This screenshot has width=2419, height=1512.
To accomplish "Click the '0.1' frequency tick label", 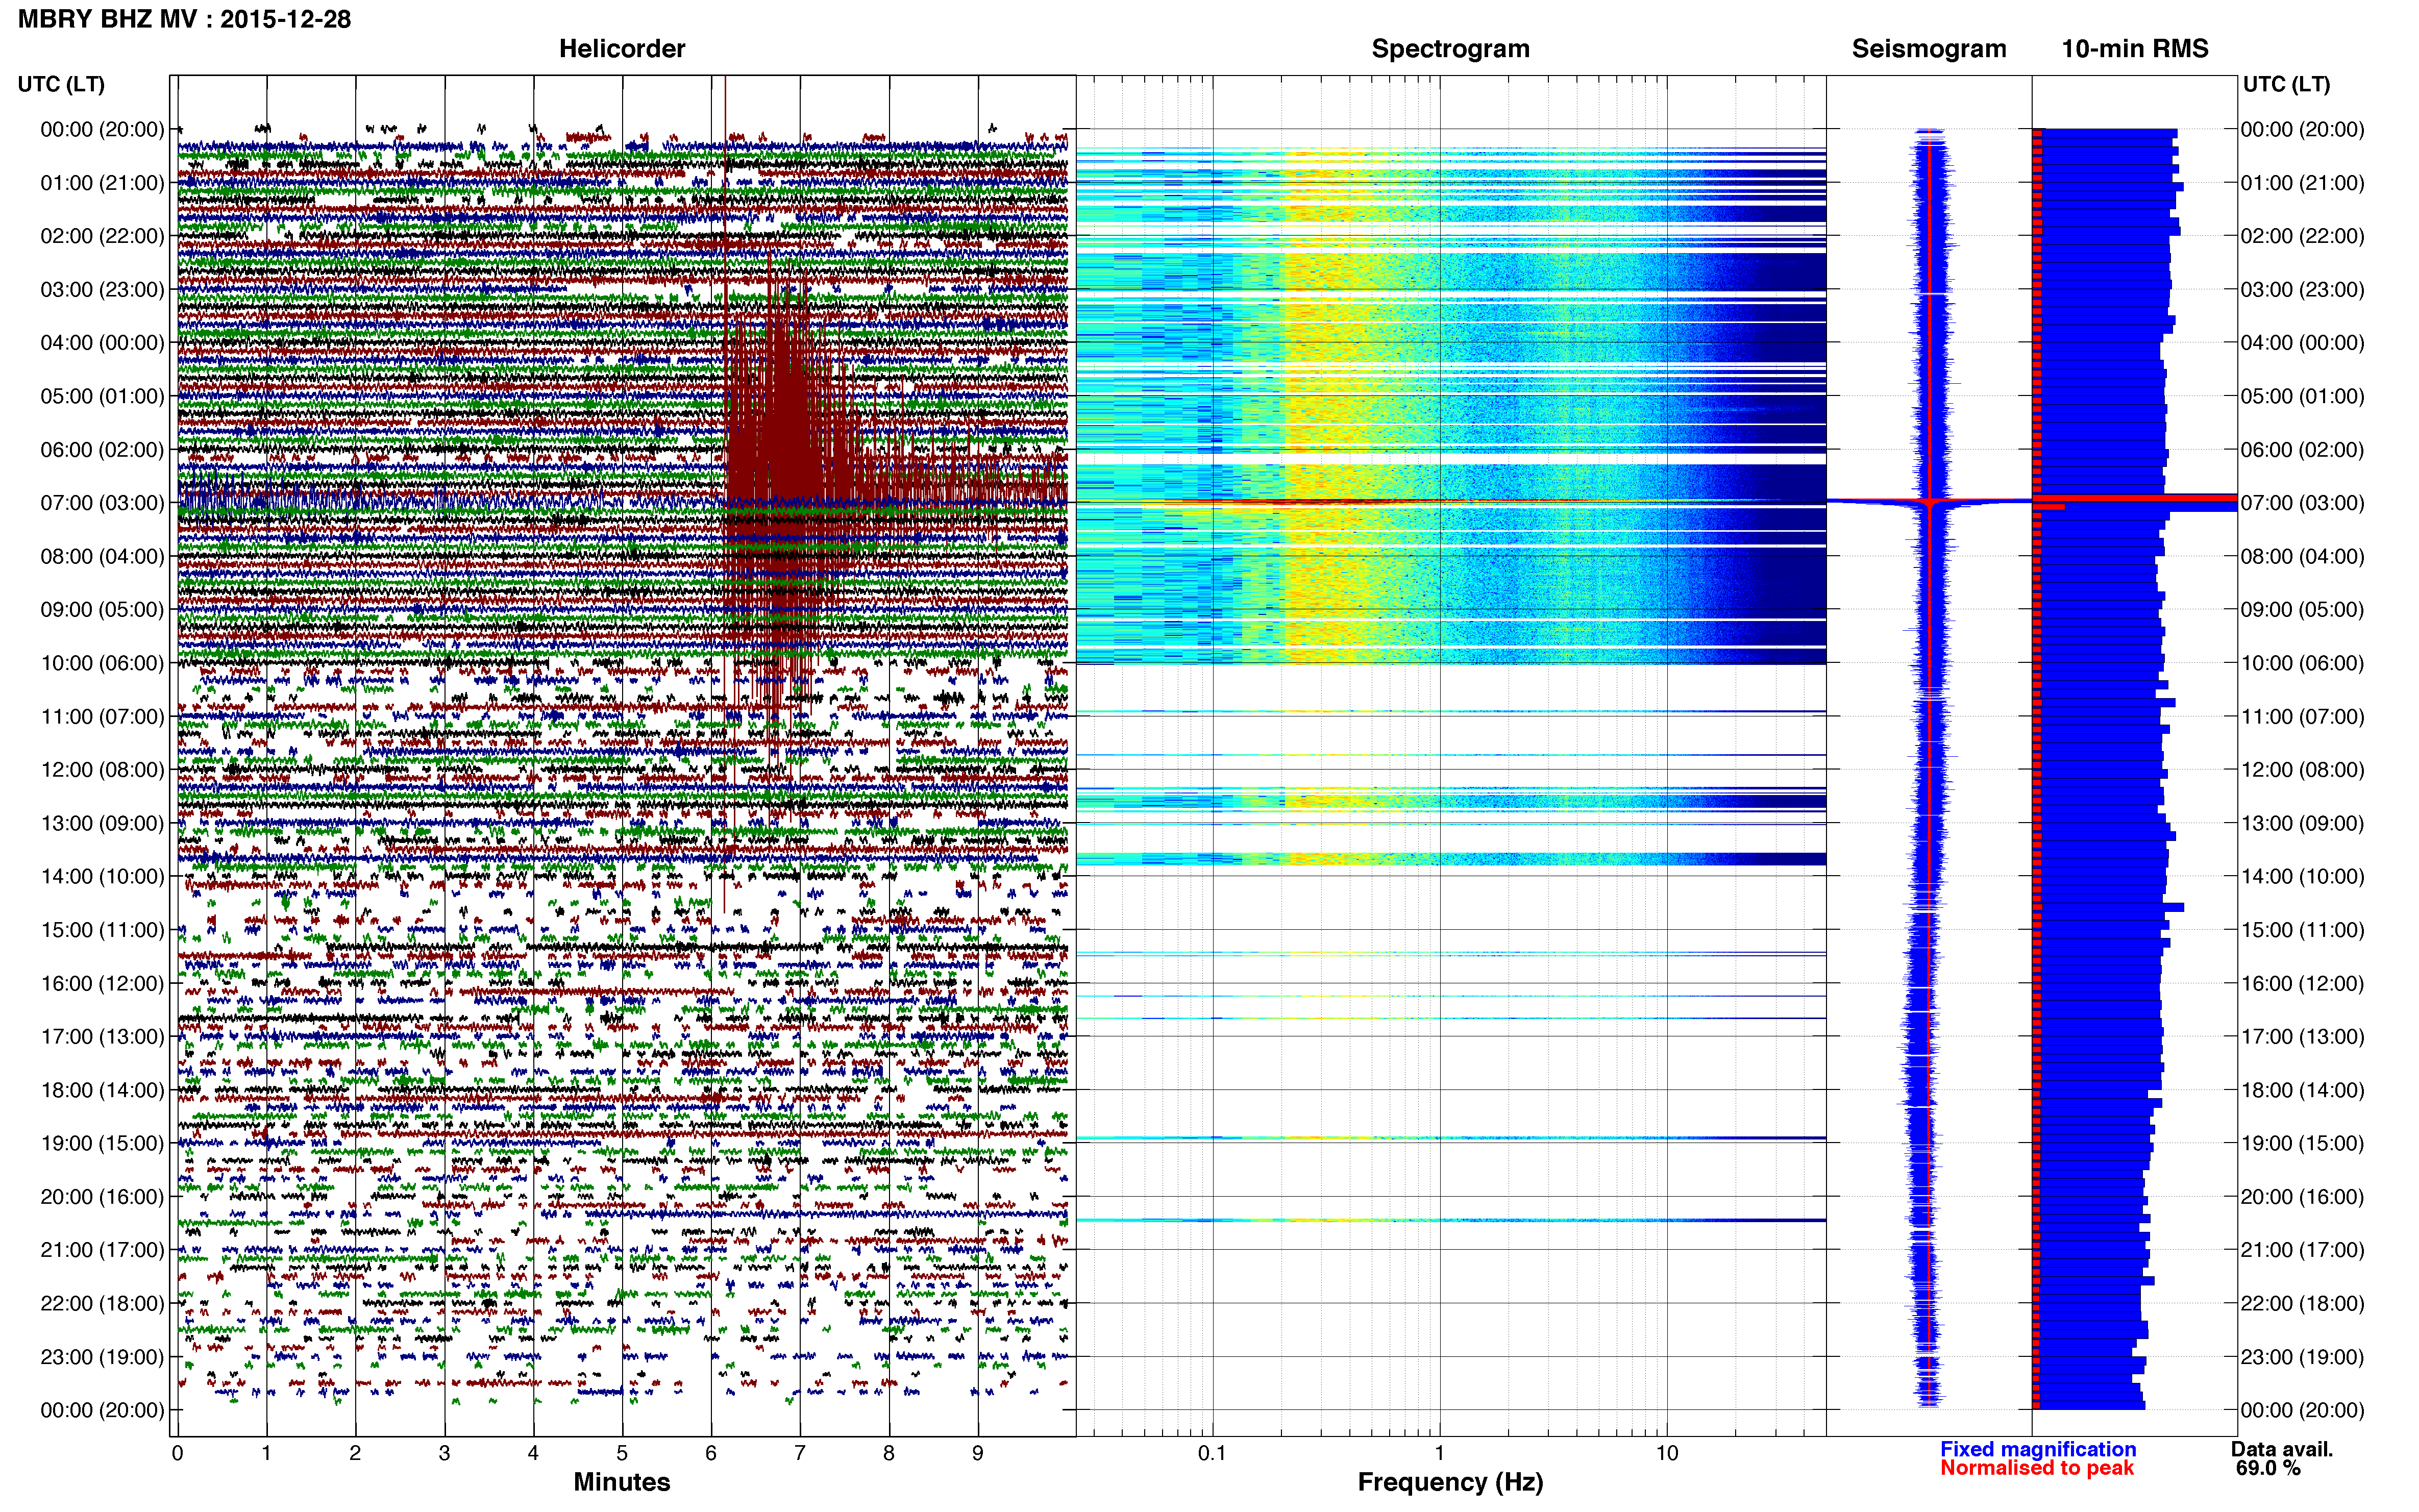I will [x=1212, y=1453].
